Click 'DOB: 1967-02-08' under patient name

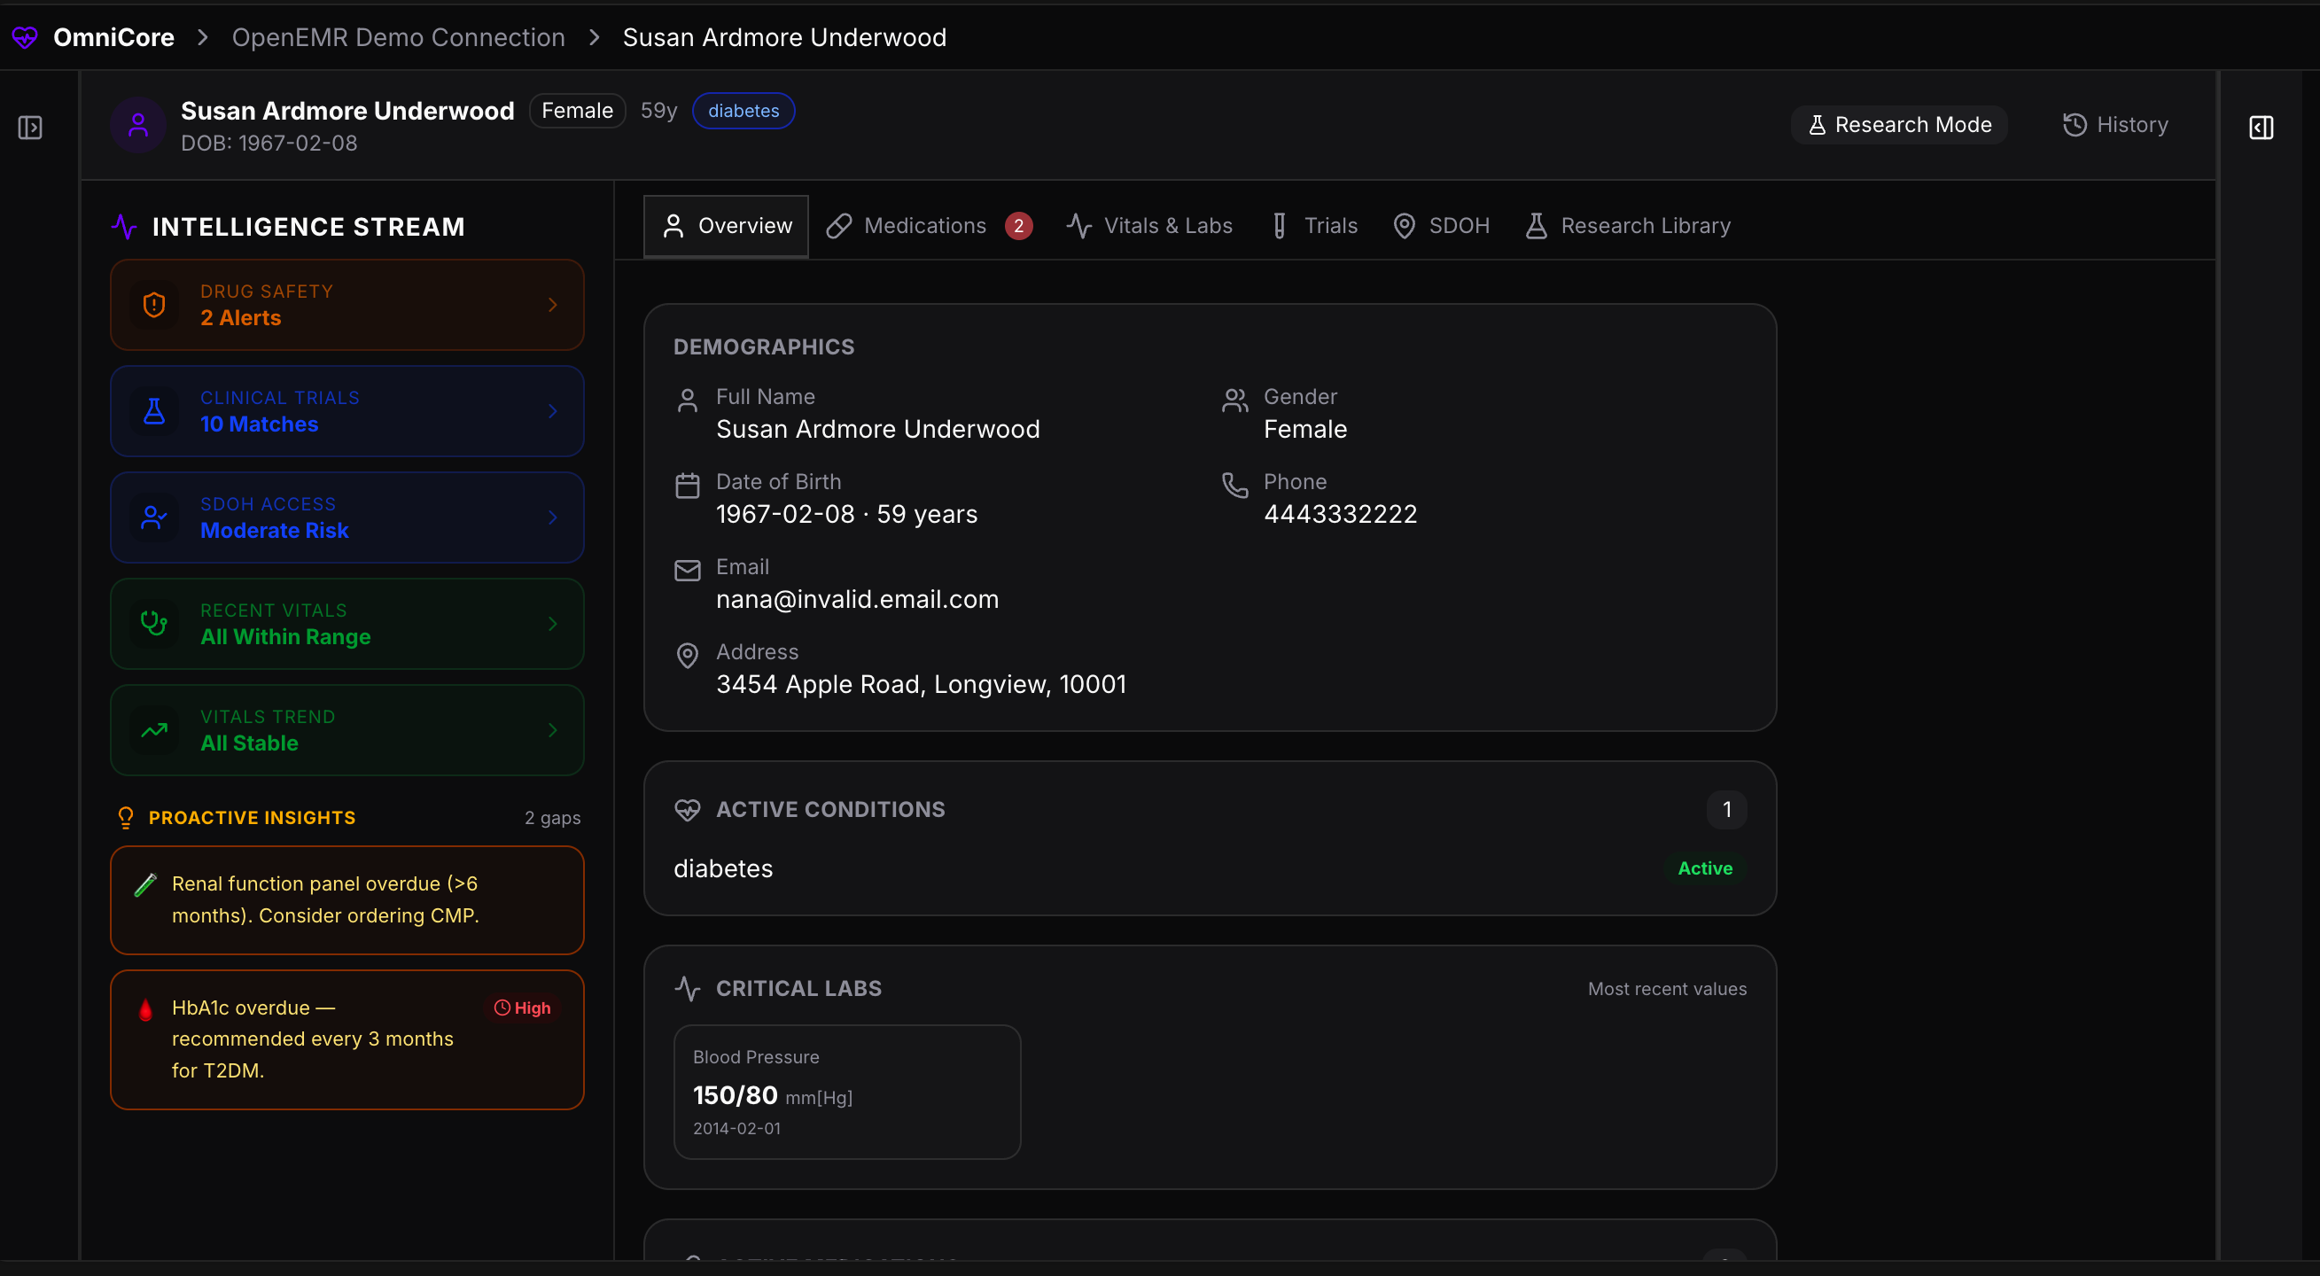(269, 144)
